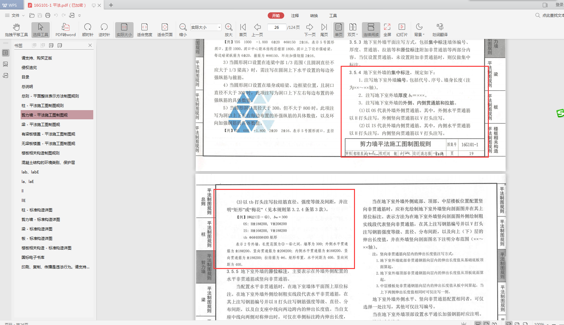Switch to the 开始 tab

tap(276, 16)
